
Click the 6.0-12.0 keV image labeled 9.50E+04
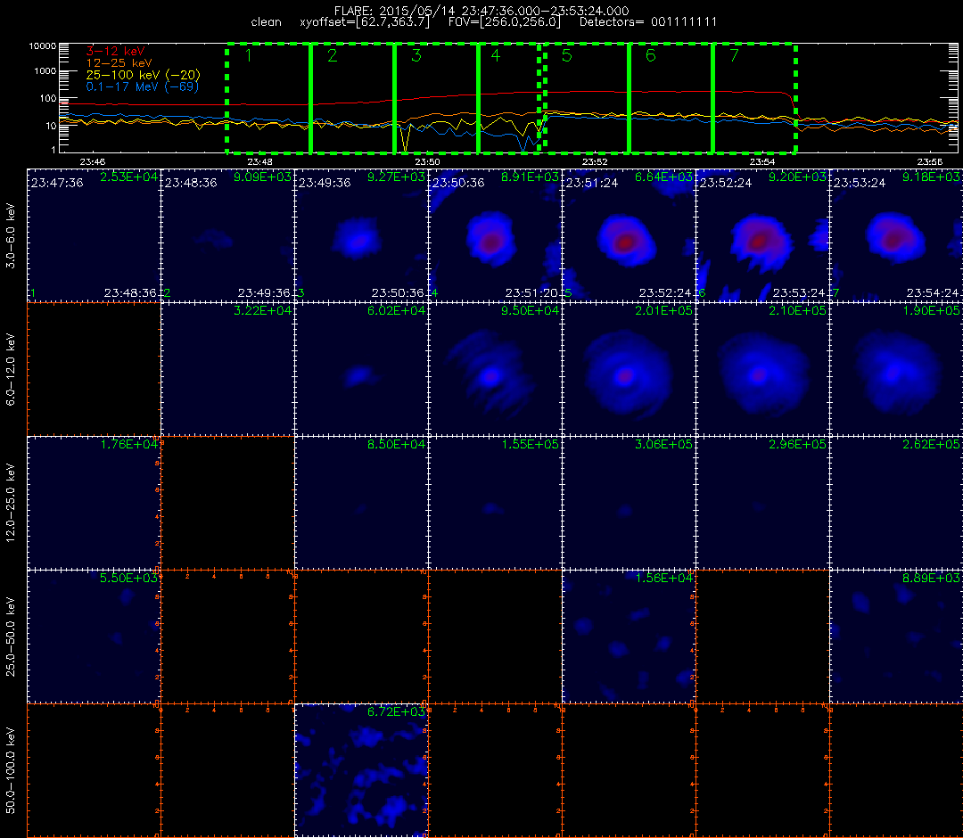coord(496,369)
